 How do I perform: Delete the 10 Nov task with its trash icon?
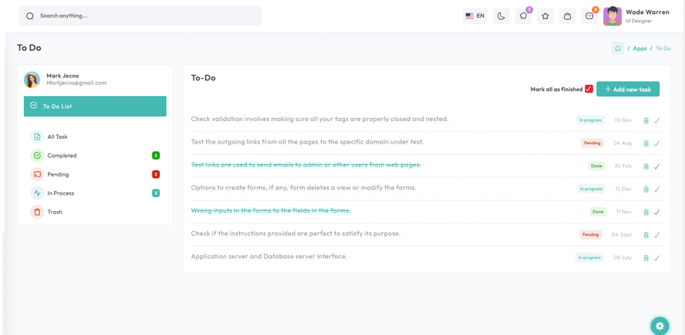point(646,120)
